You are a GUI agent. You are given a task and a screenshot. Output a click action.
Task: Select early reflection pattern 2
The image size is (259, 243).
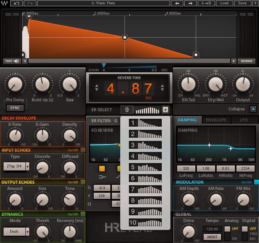point(145,134)
